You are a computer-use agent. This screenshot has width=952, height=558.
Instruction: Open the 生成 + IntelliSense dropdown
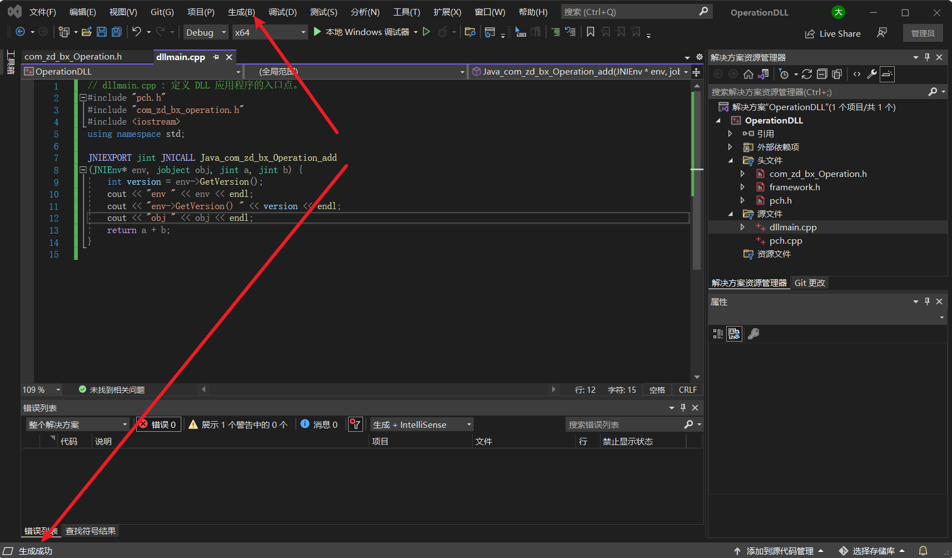(422, 424)
